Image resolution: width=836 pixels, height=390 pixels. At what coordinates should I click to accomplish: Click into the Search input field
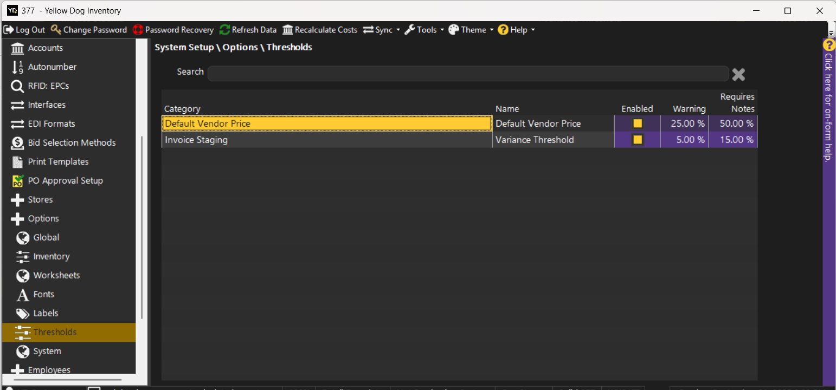[467, 74]
